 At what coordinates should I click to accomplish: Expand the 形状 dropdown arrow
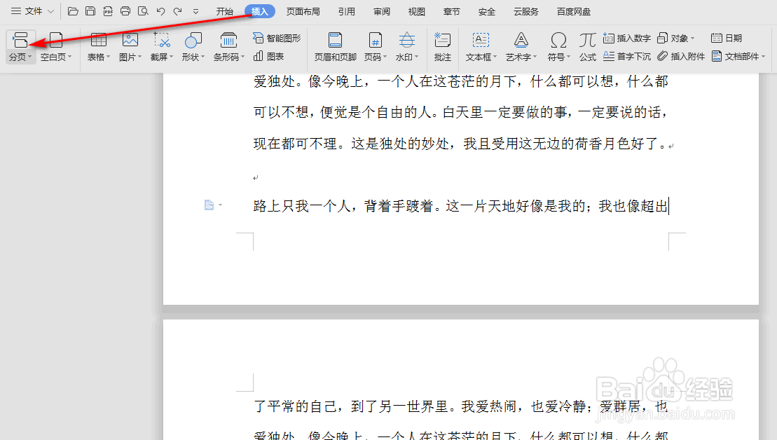coord(203,57)
